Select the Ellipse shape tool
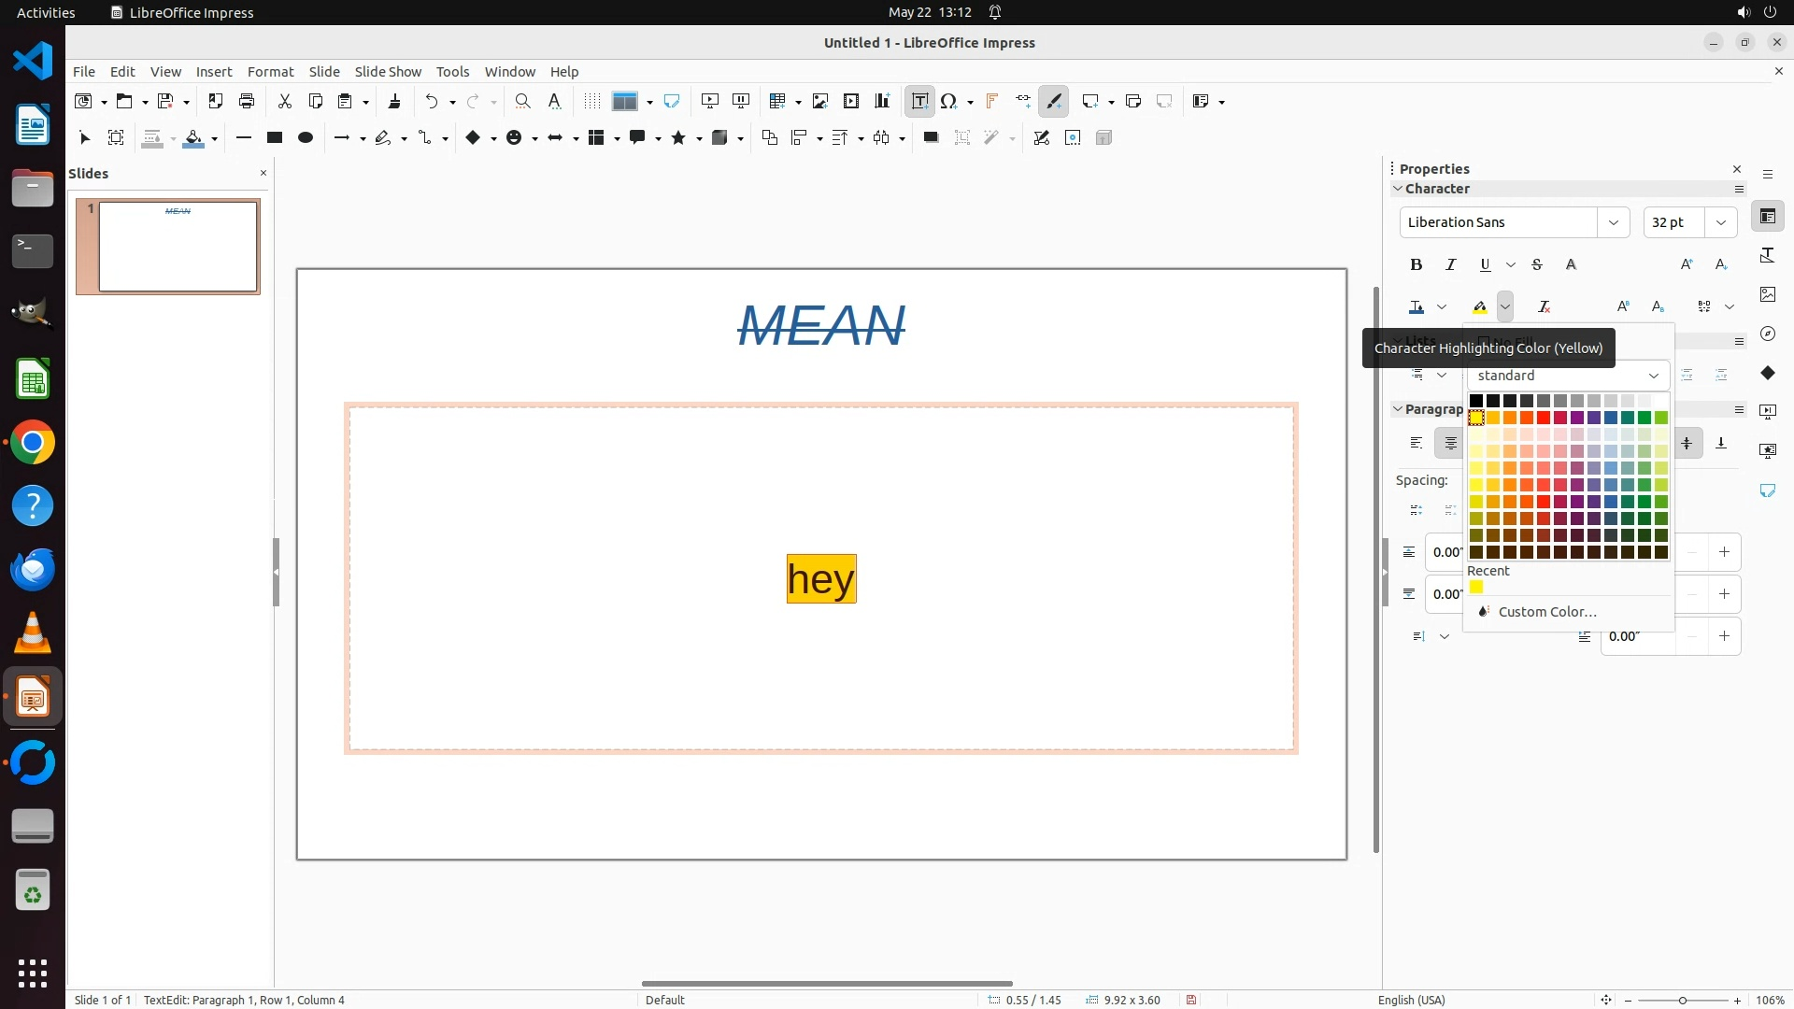The image size is (1794, 1009). [x=306, y=137]
